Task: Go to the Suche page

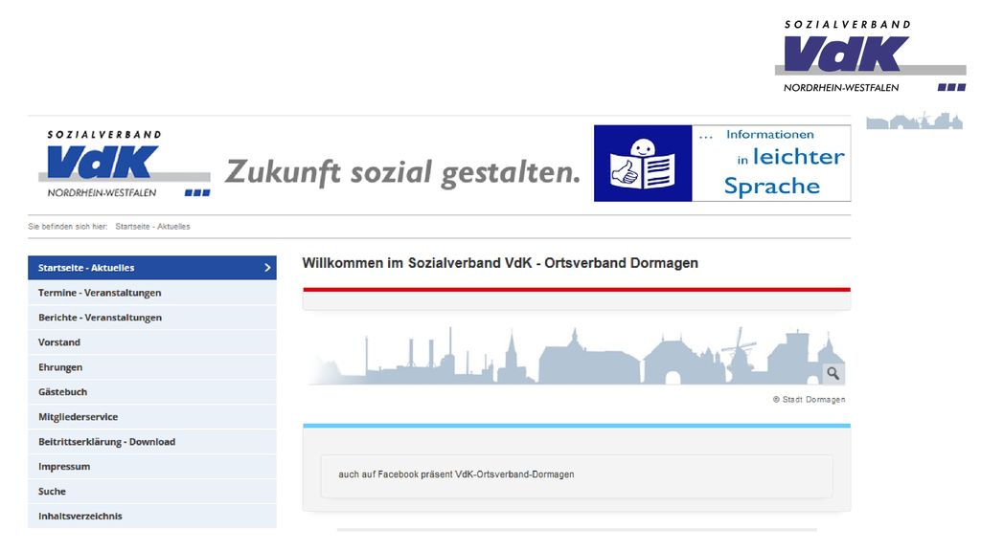Action: 152,492
